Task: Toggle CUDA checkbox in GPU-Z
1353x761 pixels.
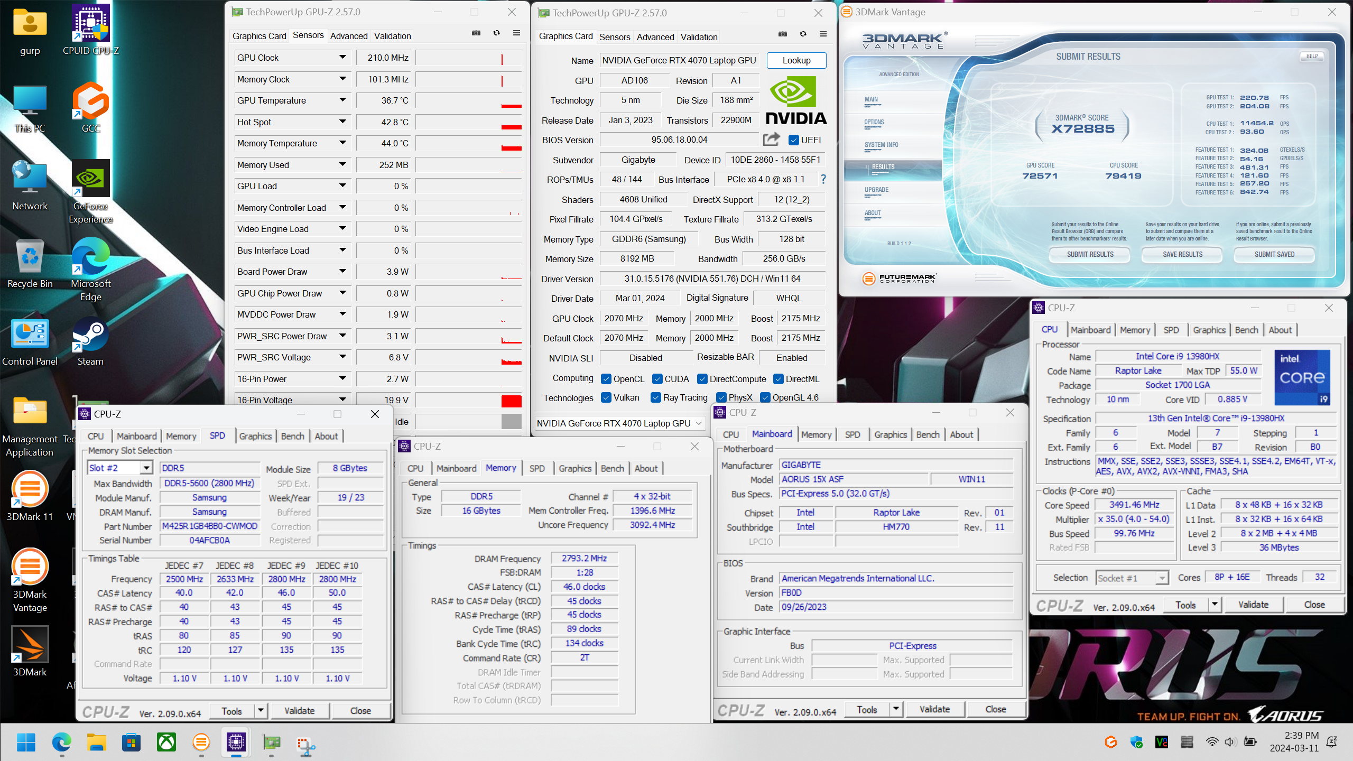Action: tap(657, 379)
